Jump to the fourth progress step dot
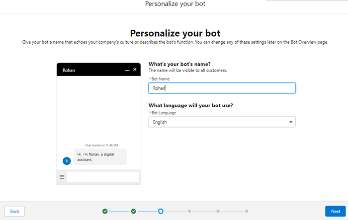 tap(189, 211)
